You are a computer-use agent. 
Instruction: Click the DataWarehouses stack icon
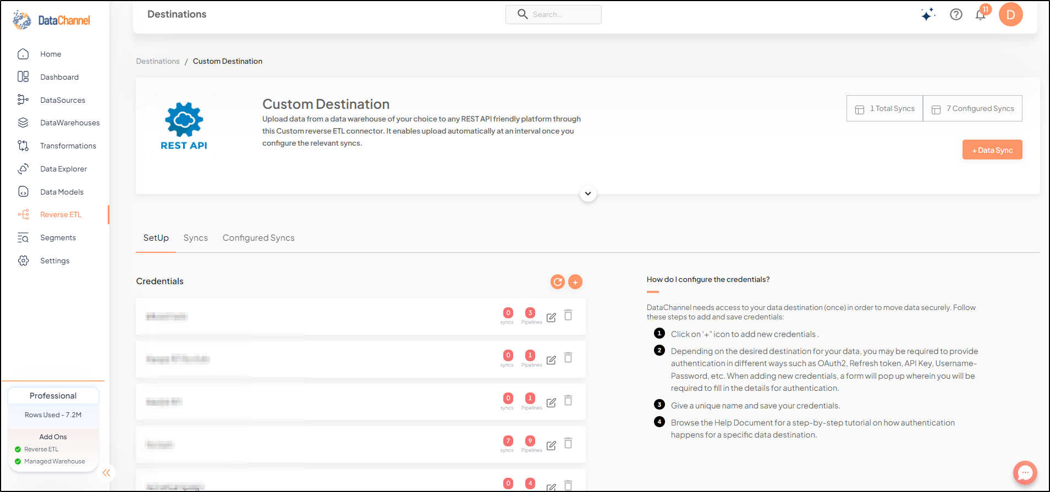pyautogui.click(x=23, y=123)
